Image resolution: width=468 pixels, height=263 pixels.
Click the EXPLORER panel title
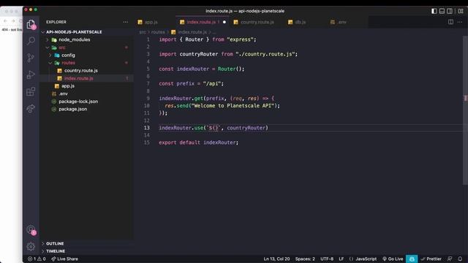[56, 22]
